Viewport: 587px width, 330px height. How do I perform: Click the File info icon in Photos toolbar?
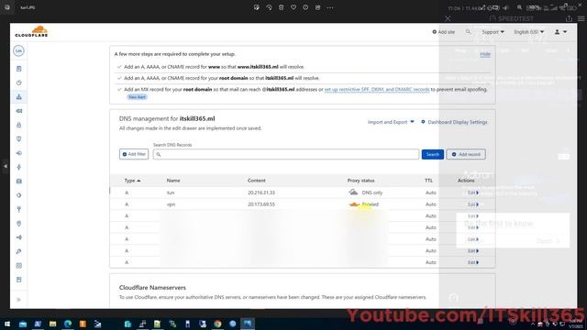[x=305, y=7]
